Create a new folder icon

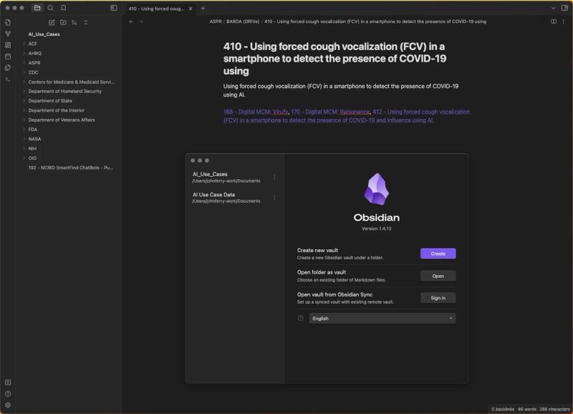[x=63, y=22]
